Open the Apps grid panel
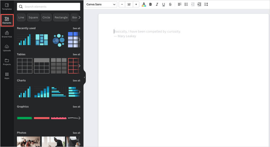The width and height of the screenshot is (270, 147). pyautogui.click(x=7, y=76)
